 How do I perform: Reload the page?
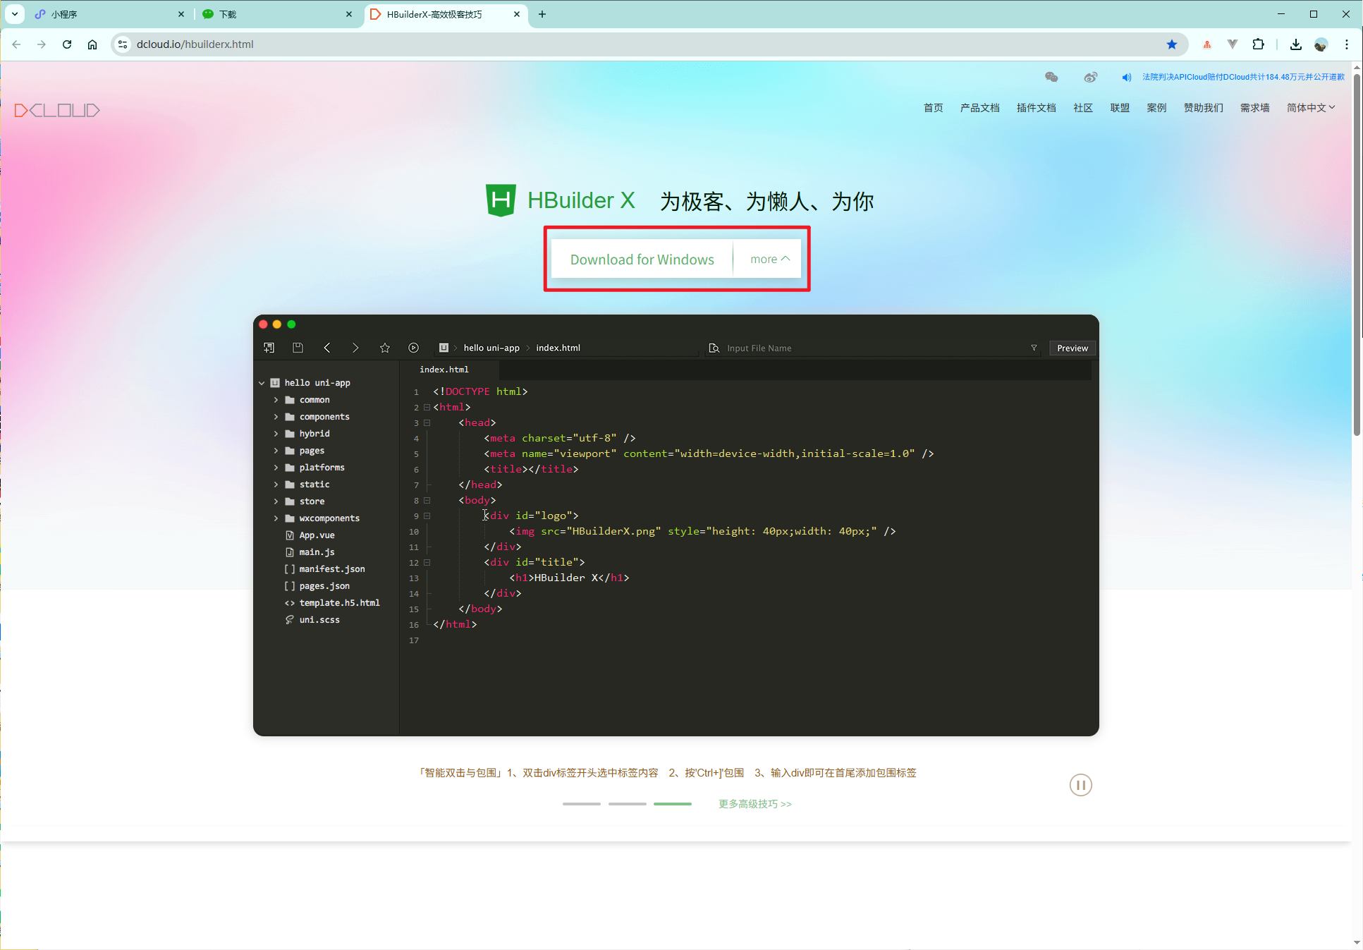pyautogui.click(x=67, y=44)
